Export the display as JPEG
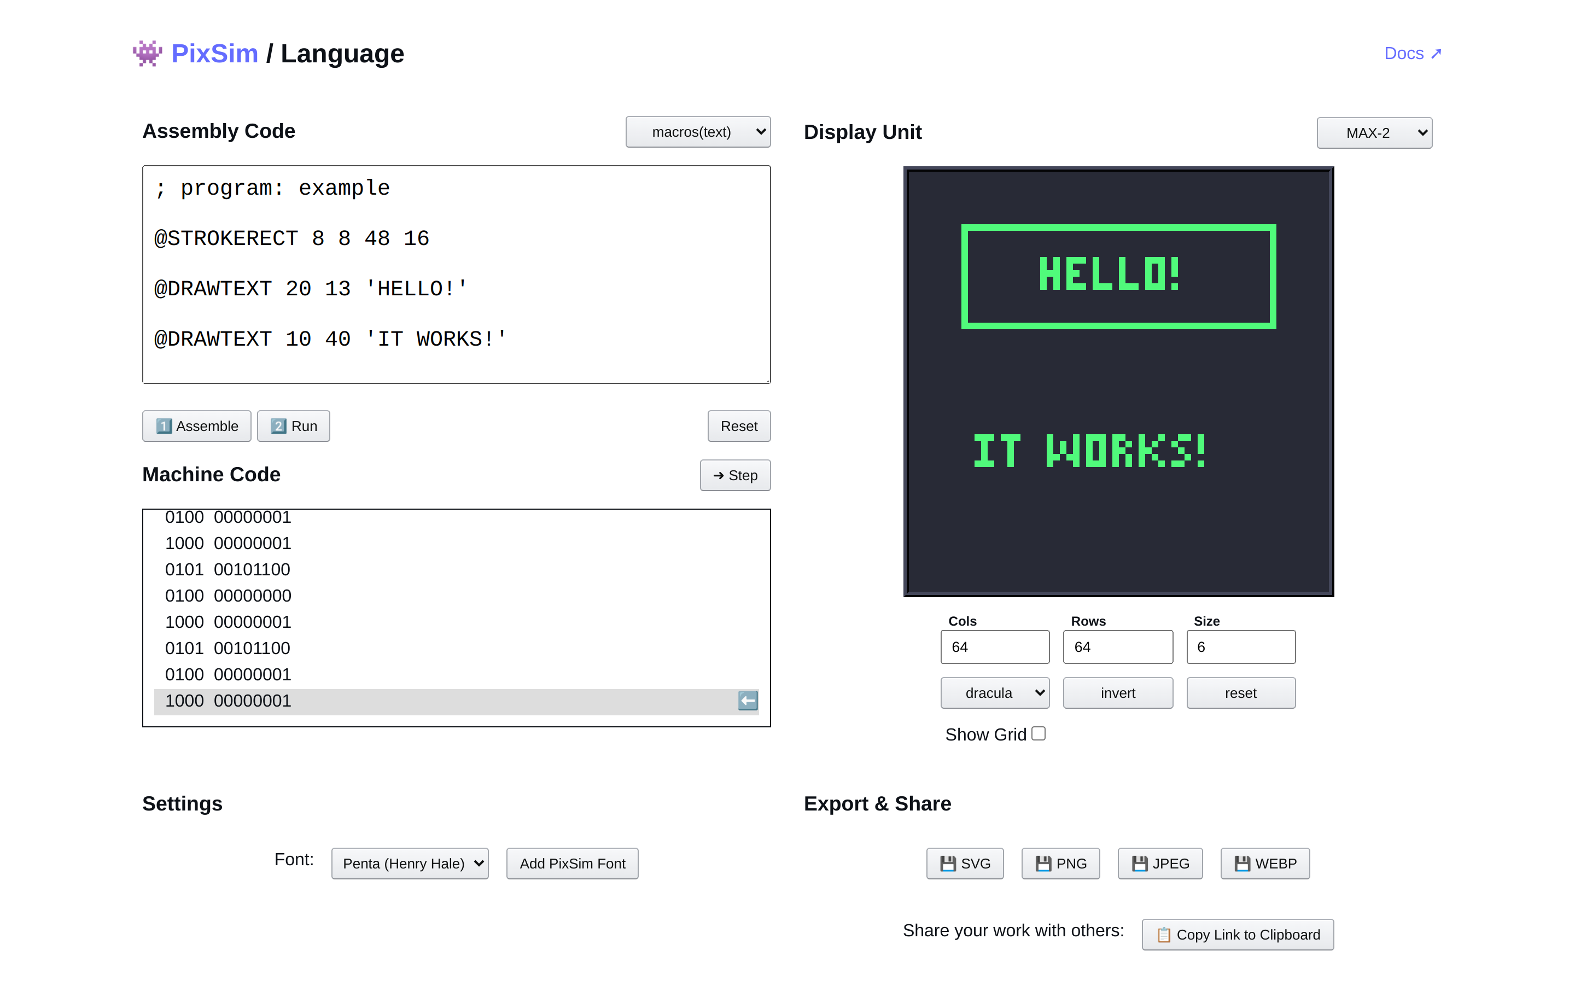The width and height of the screenshot is (1575, 1003). [x=1160, y=864]
